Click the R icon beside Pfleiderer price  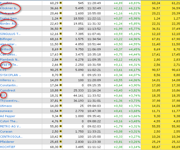pos(61,142)
